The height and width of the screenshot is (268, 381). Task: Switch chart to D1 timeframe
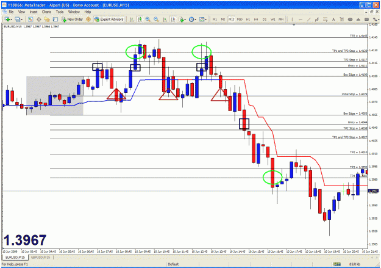265,19
